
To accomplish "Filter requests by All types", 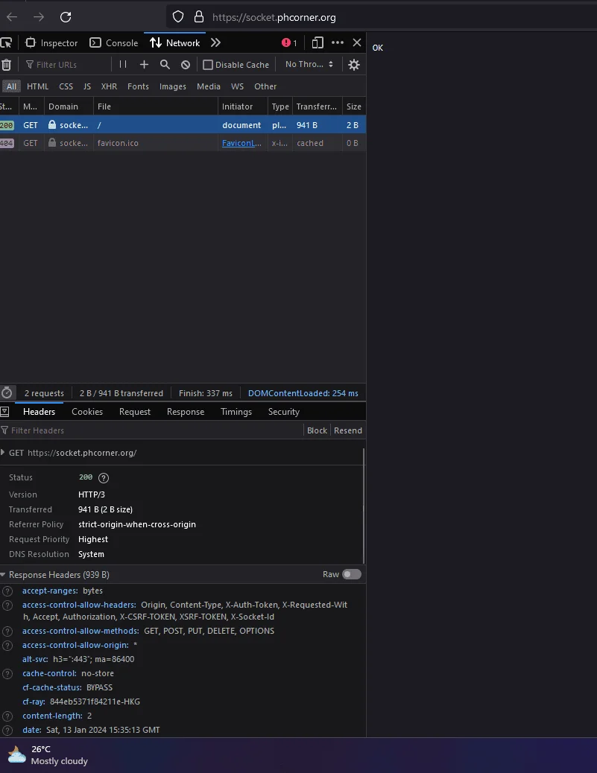I will pyautogui.click(x=11, y=86).
